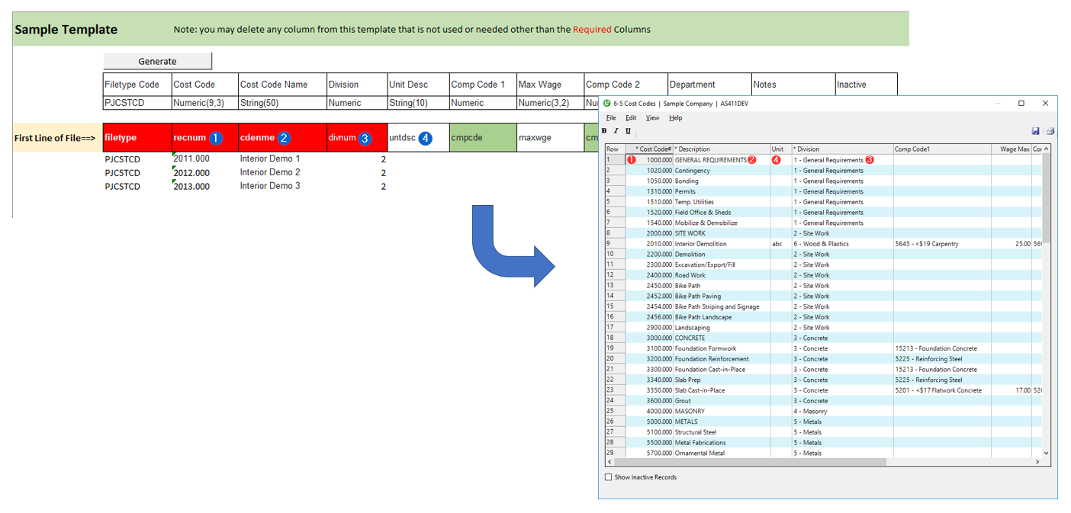Enable Show Inactive Records checkbox

click(x=608, y=477)
